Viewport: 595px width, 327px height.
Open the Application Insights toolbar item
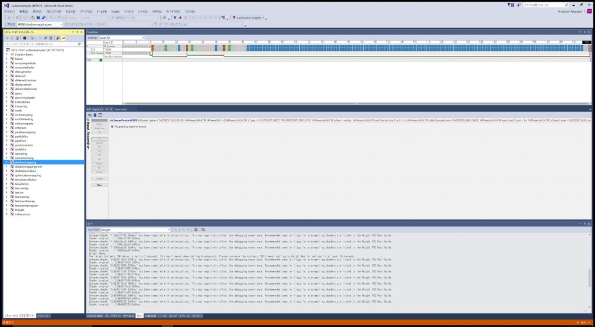249,18
